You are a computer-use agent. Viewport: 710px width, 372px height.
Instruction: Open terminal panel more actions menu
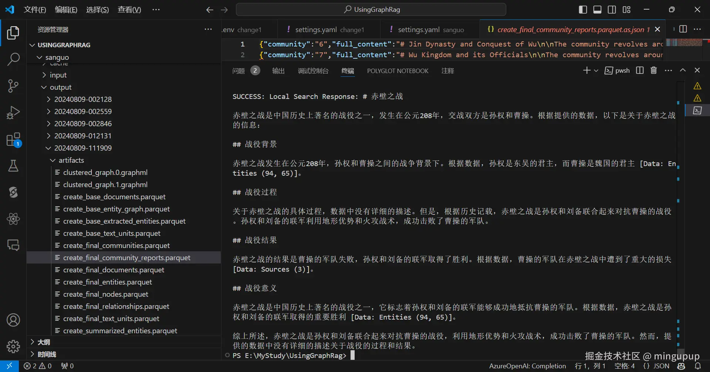click(668, 70)
